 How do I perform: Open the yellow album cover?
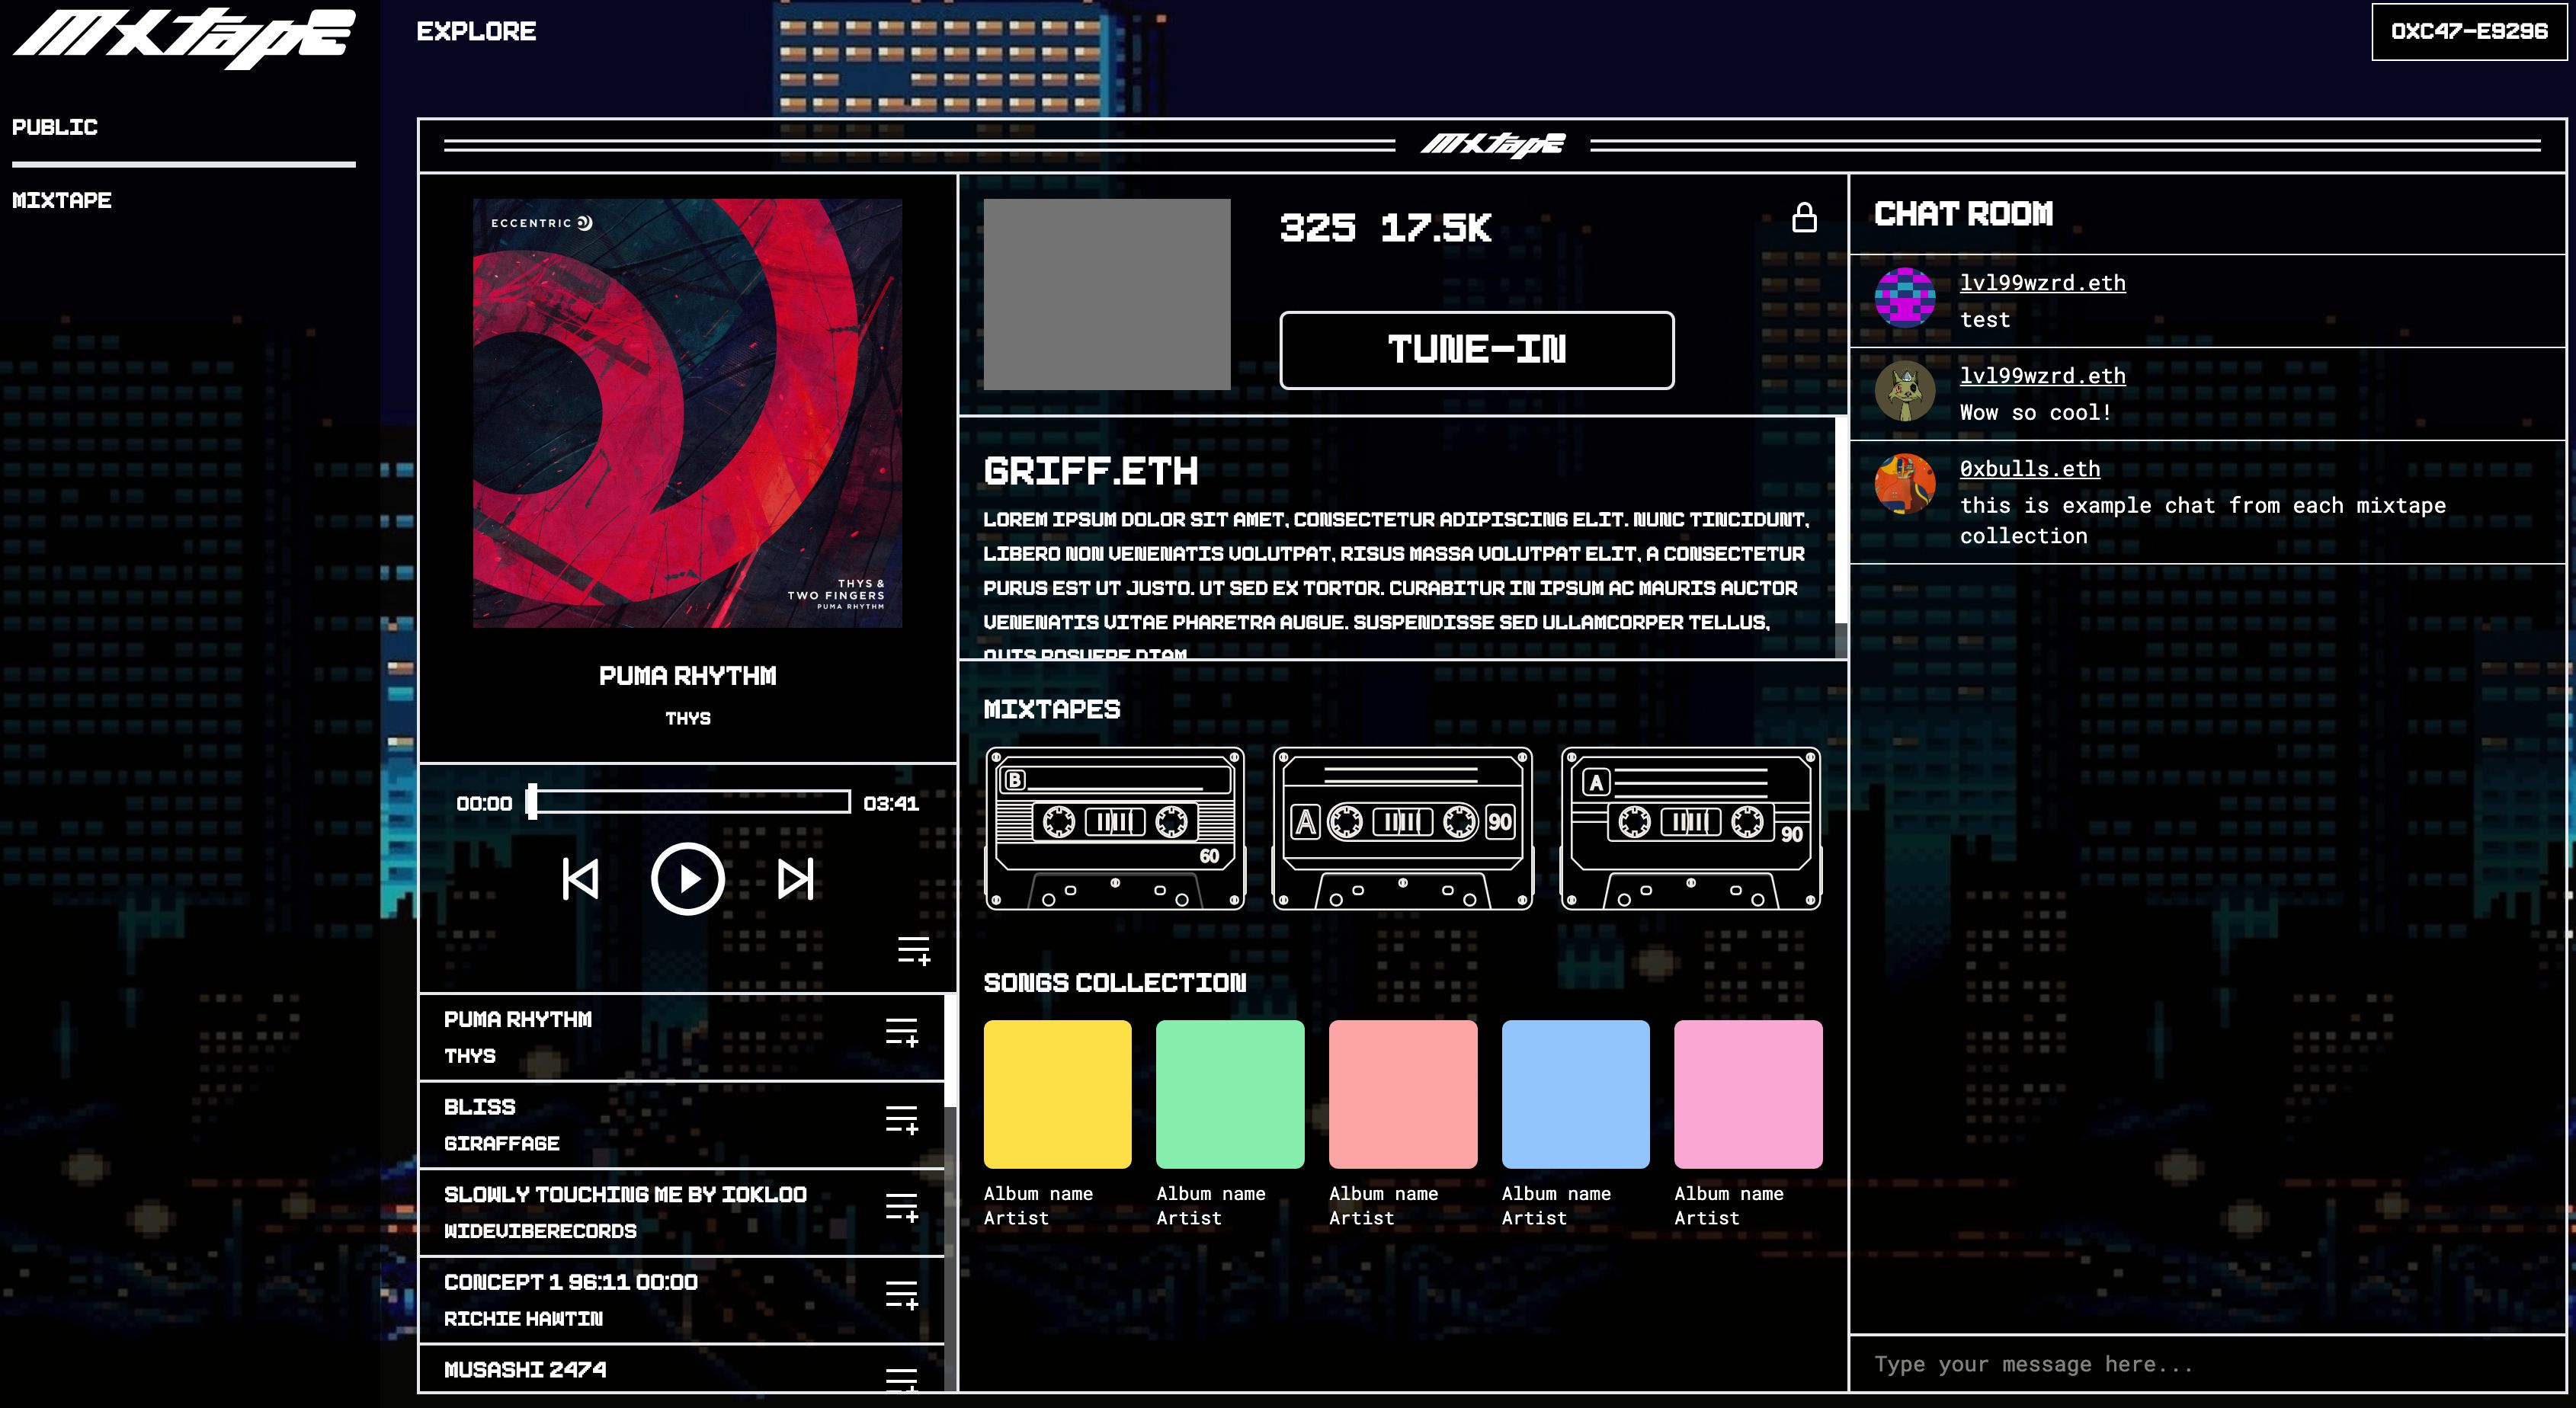point(1058,1094)
